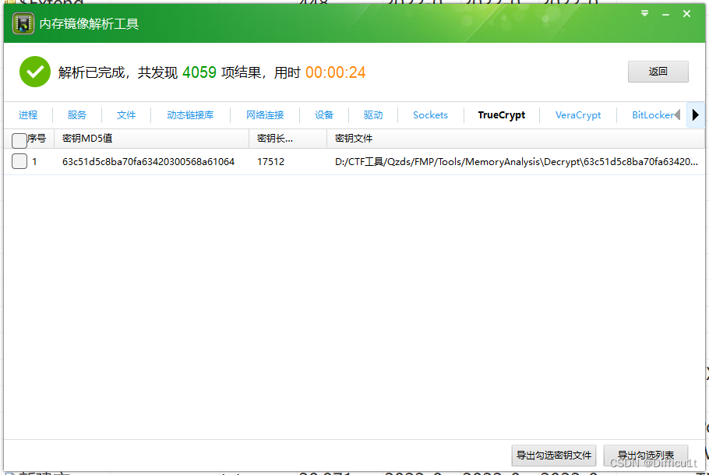Image resolution: width=709 pixels, height=475 pixels.
Task: Click the 返回 button
Action: coord(658,72)
